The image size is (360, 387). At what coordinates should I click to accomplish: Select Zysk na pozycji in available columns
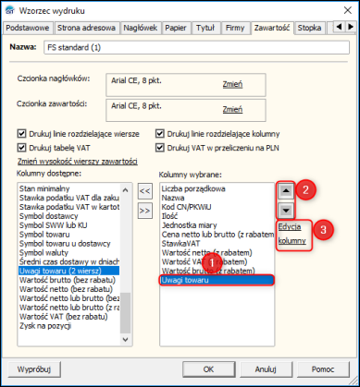coord(45,326)
